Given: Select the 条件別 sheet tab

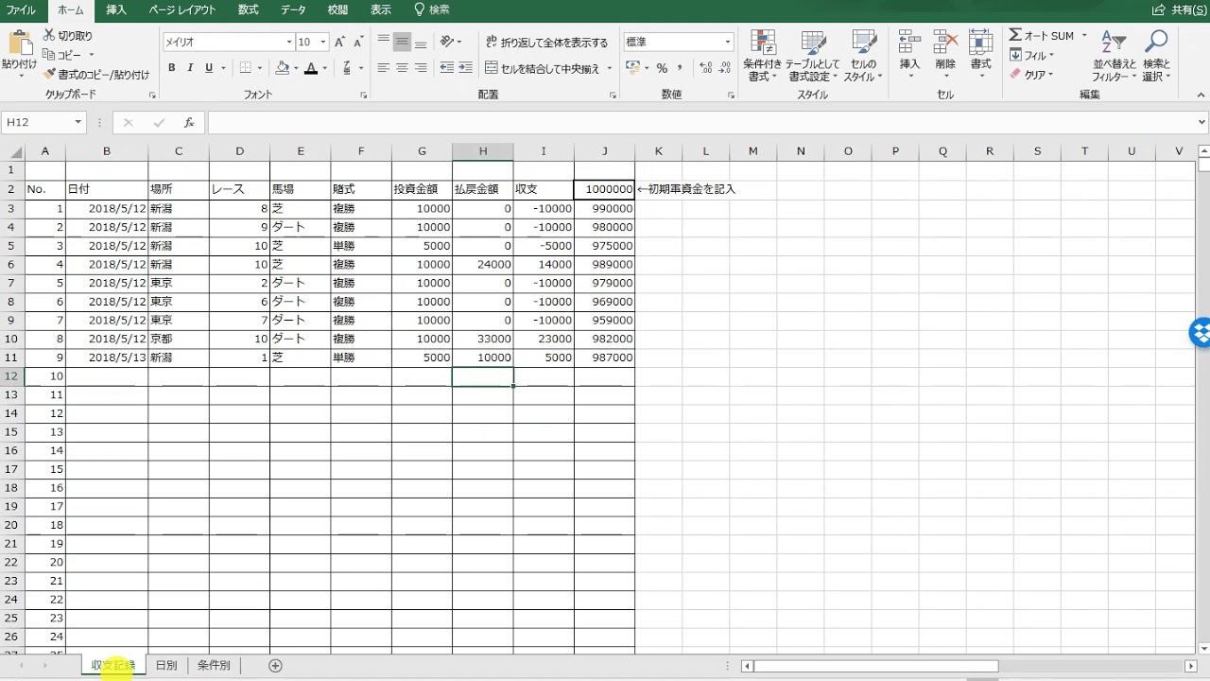Looking at the screenshot, I should [x=214, y=666].
